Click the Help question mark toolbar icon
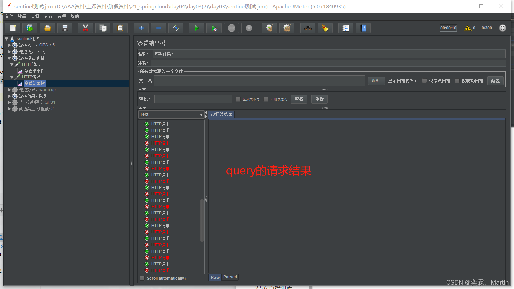This screenshot has width=514, height=289. click(363, 28)
